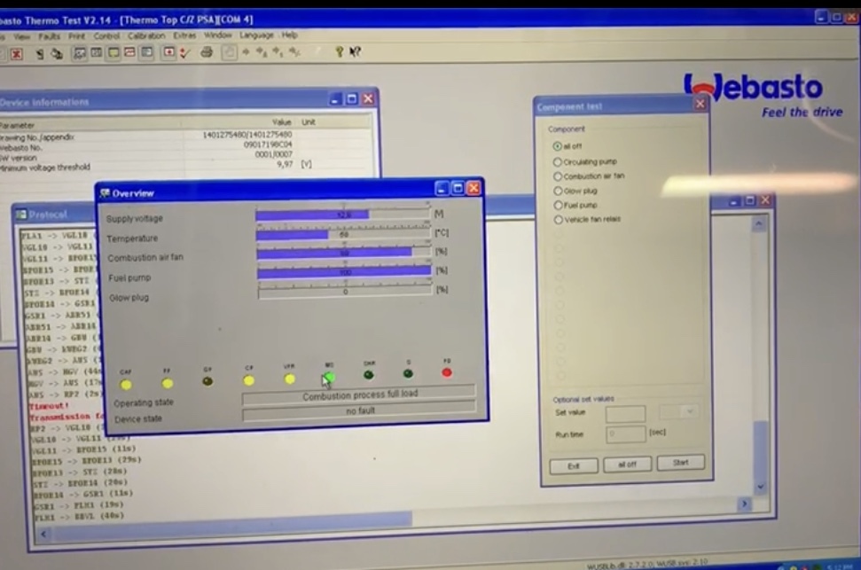Open the Extras menu
Image resolution: width=861 pixels, height=570 pixels.
184,35
